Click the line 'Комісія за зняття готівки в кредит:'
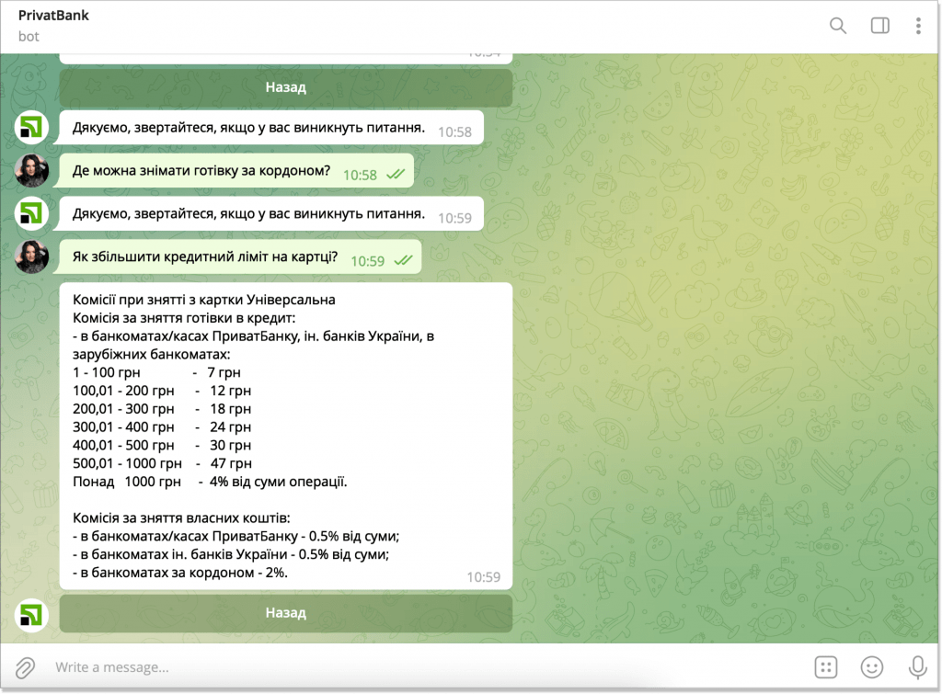Image resolution: width=942 pixels, height=694 pixels. [x=184, y=318]
